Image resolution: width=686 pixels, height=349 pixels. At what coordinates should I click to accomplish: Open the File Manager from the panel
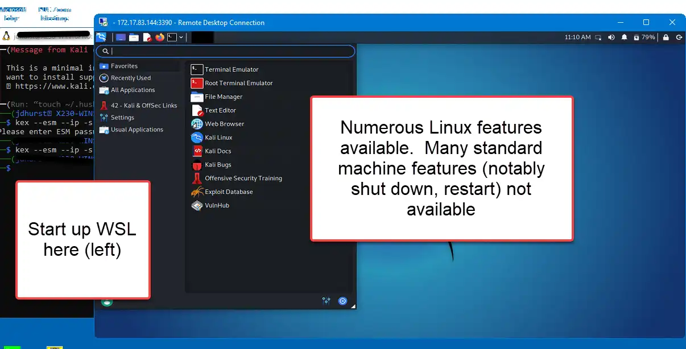(x=134, y=37)
